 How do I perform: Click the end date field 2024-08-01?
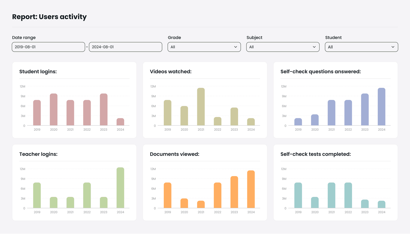[125, 47]
